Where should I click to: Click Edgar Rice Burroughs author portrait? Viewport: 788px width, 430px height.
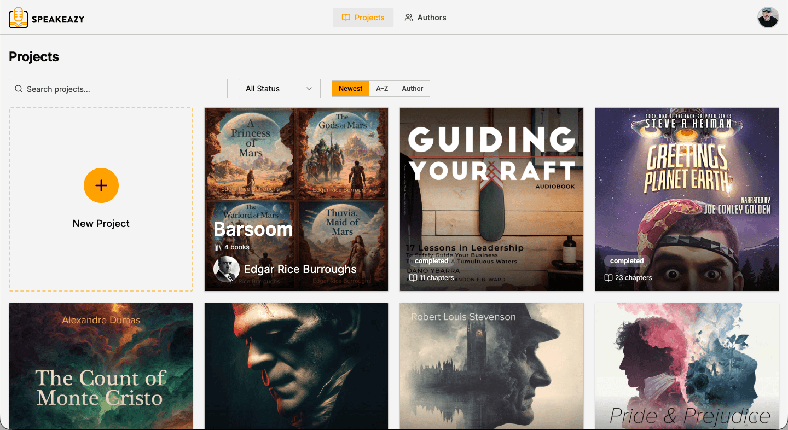(x=226, y=269)
